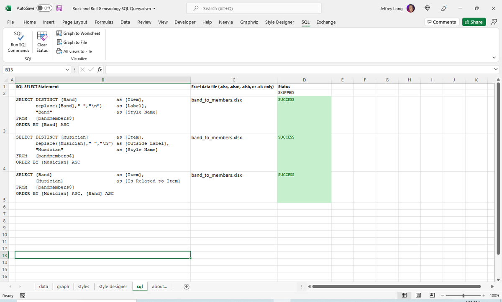This screenshot has height=302, width=502.
Task: Switch to the graph sheet tab
Action: click(x=63, y=287)
